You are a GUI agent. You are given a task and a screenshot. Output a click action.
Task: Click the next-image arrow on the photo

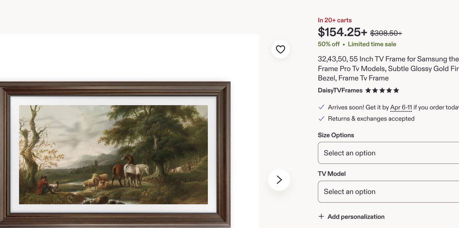click(280, 179)
